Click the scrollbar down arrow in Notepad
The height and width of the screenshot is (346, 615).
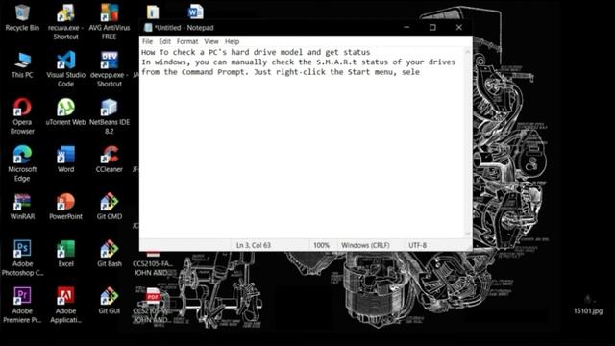click(x=468, y=234)
